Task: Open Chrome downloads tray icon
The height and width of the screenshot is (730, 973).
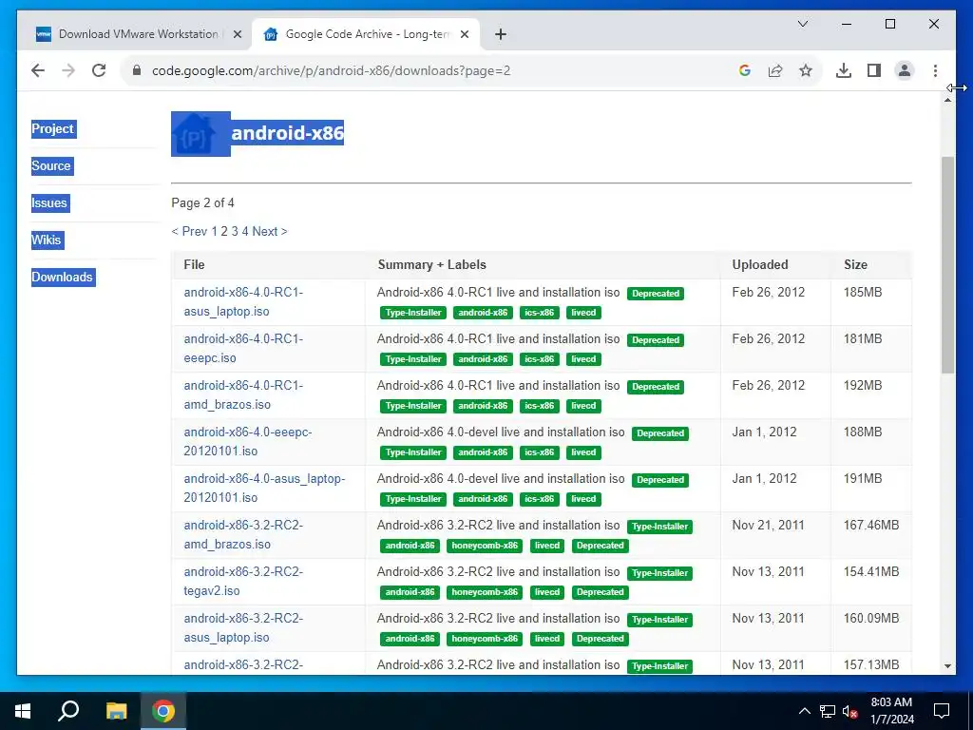Action: pos(844,70)
